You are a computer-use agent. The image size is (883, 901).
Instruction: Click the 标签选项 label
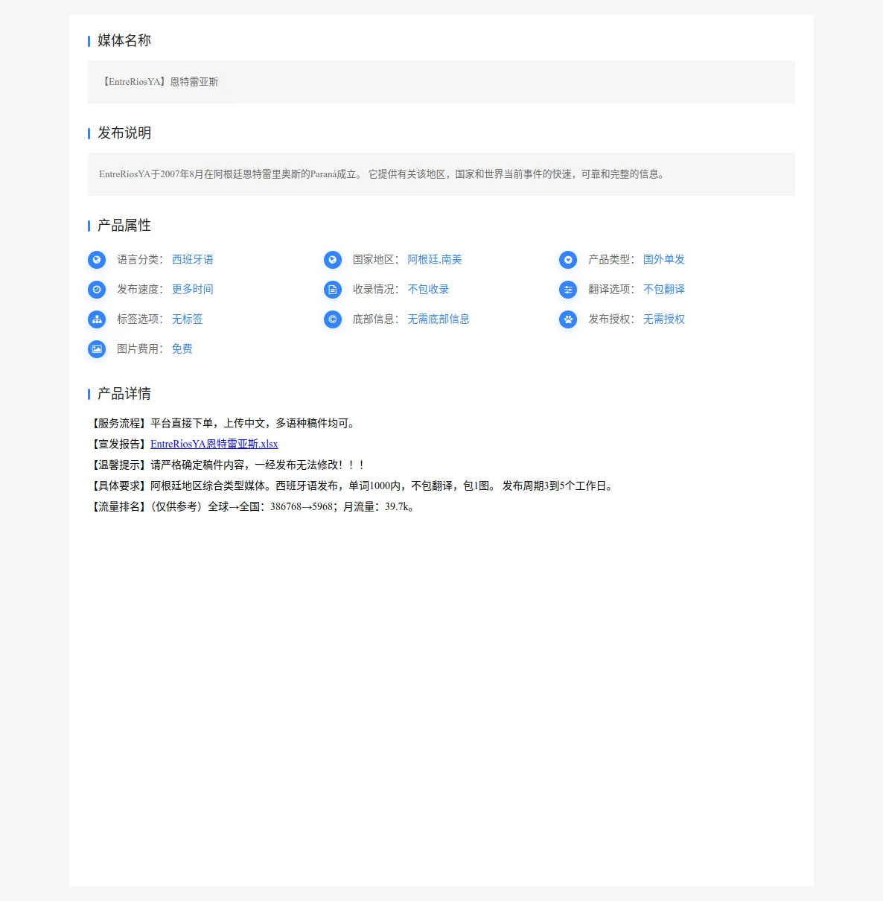[x=140, y=319]
